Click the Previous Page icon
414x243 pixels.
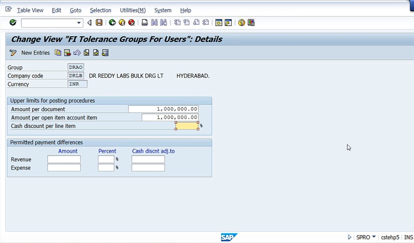186,23
